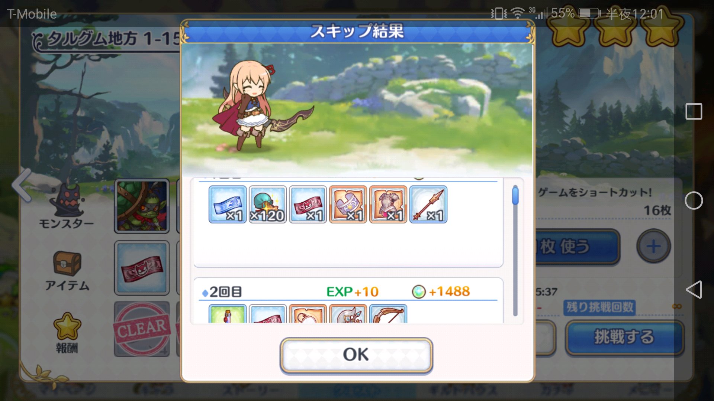The height and width of the screenshot is (401, 714).
Task: Tap the Android home circle button
Action: [x=694, y=200]
